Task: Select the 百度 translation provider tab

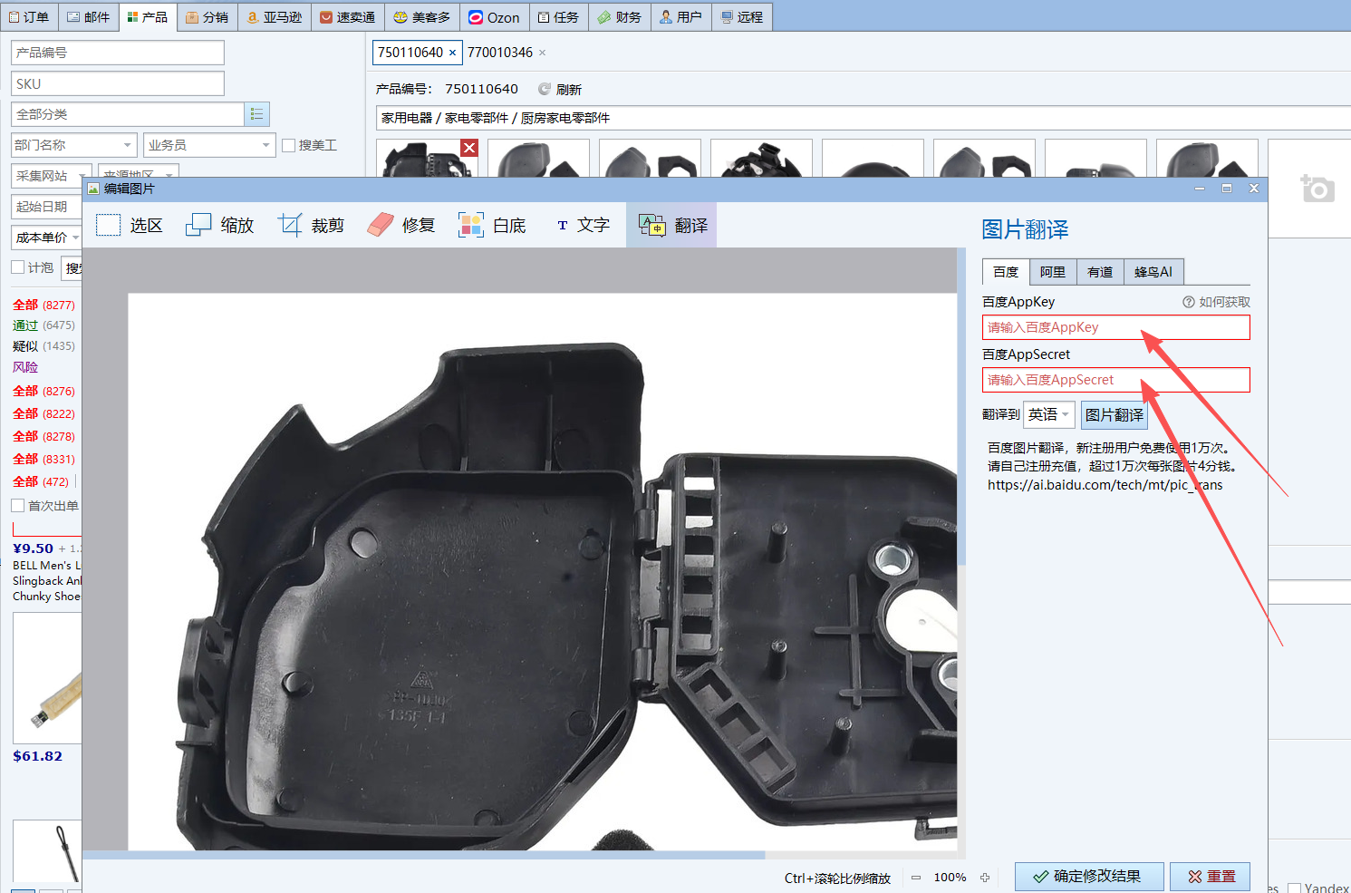Action: (1006, 272)
